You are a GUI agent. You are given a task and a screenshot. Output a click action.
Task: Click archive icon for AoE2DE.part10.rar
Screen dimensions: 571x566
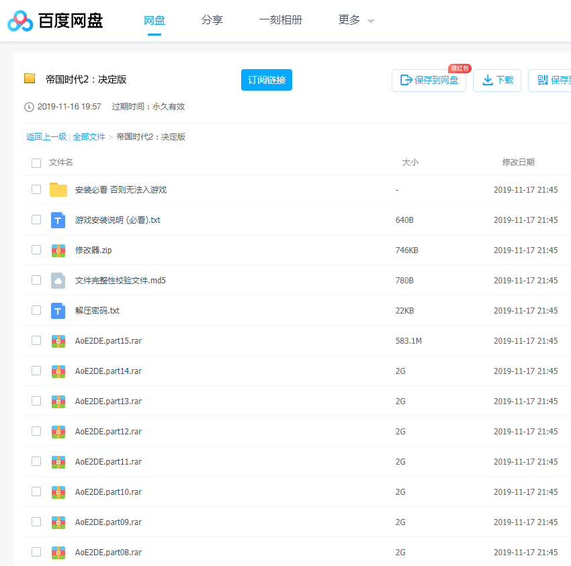[58, 492]
